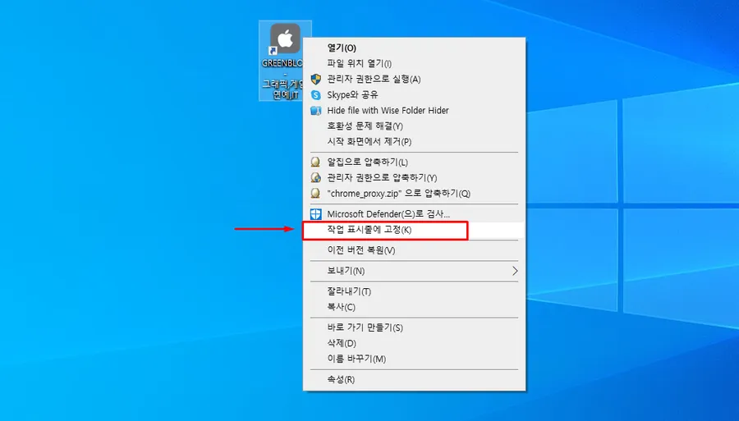739x421 pixels.
Task: Choose "chrome_proxy.zip" 으로 압축하기(Q)
Action: coord(414,194)
